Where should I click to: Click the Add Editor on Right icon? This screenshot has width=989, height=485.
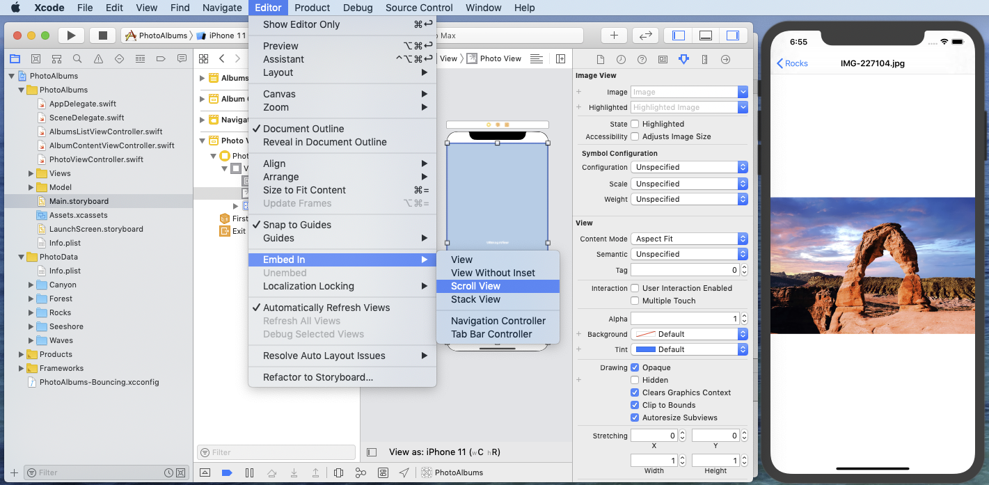point(560,59)
